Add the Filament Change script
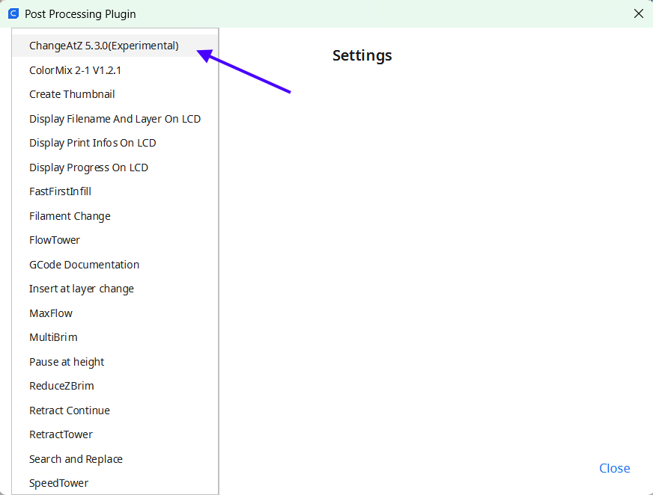653x495 pixels. click(115, 216)
